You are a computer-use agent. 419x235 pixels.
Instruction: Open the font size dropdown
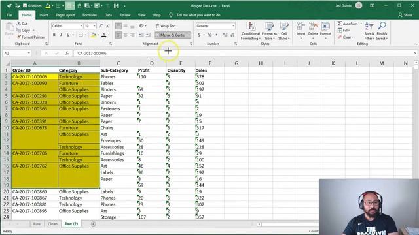94,26
